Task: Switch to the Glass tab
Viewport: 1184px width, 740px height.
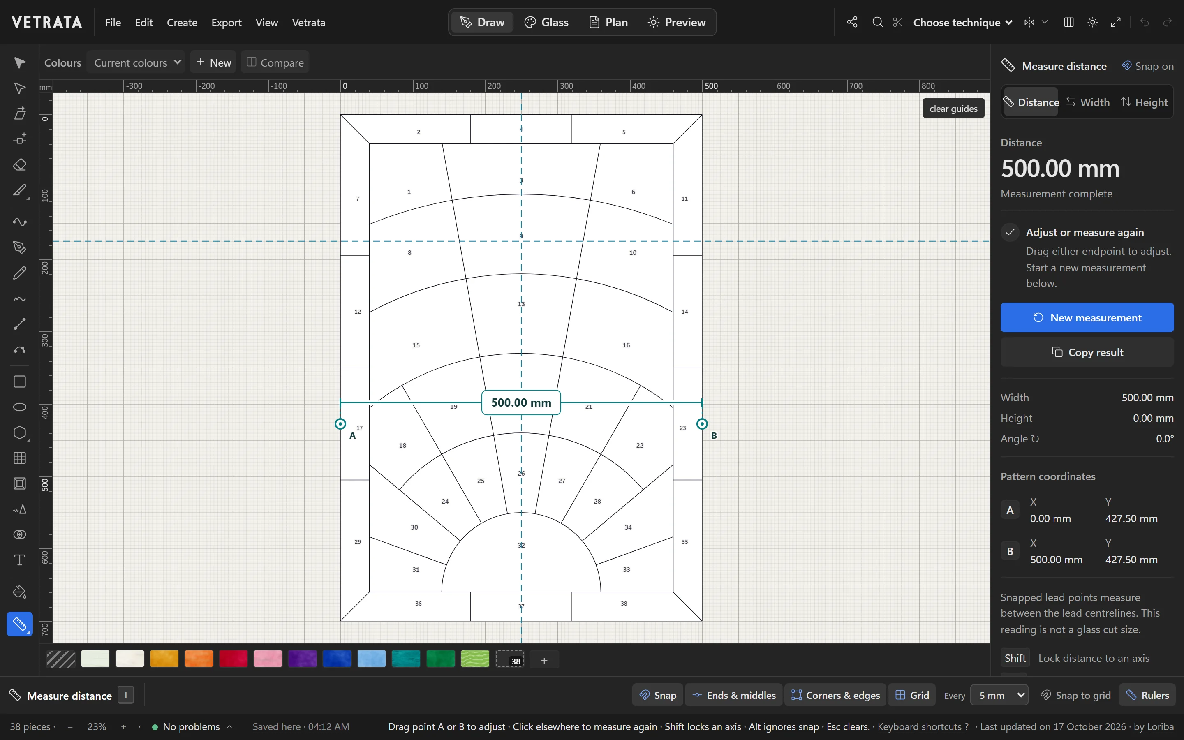Action: point(546,22)
